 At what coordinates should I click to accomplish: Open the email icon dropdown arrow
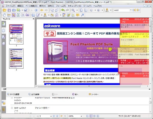click(22, 10)
